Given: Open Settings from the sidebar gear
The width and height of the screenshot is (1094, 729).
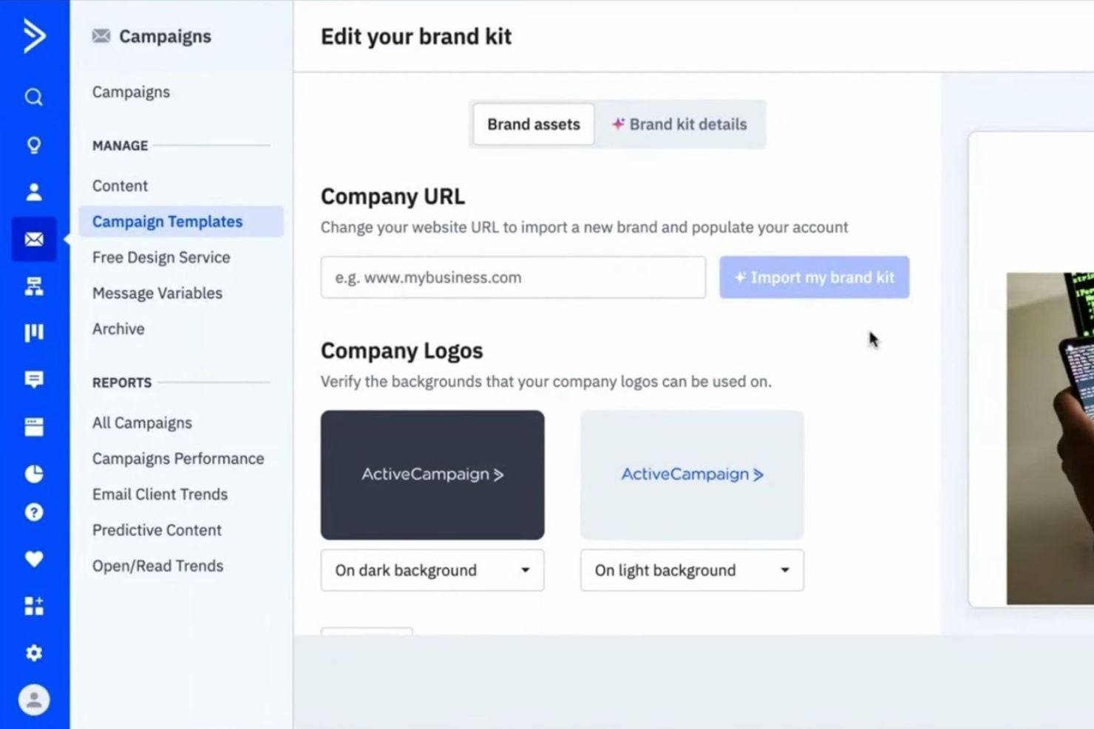Looking at the screenshot, I should [34, 653].
